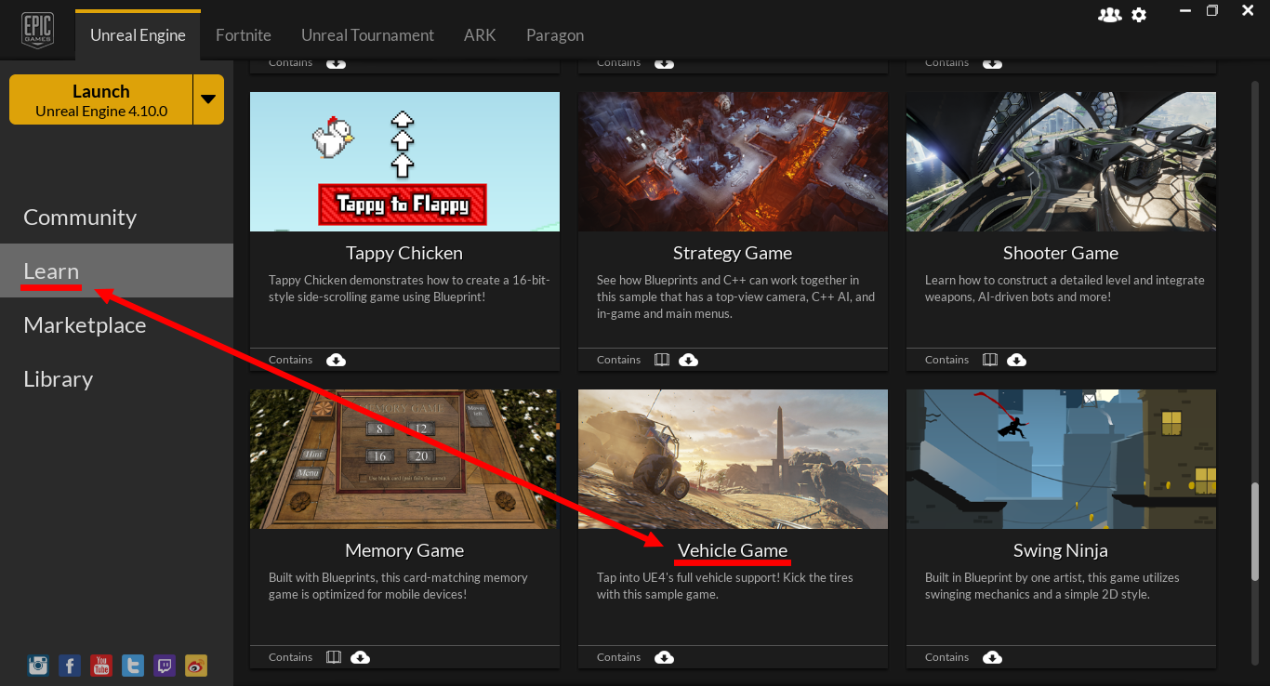Click the Epic Games logo
Image resolution: width=1270 pixels, height=686 pixels.
pyautogui.click(x=38, y=29)
